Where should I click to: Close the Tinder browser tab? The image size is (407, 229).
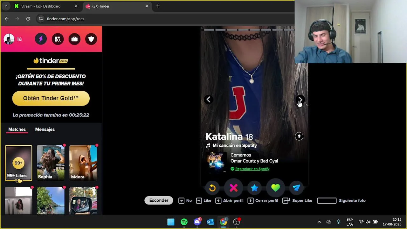pos(147,6)
